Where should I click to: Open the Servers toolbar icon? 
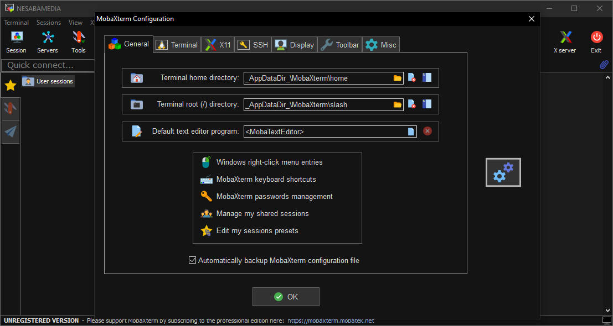[x=48, y=41]
